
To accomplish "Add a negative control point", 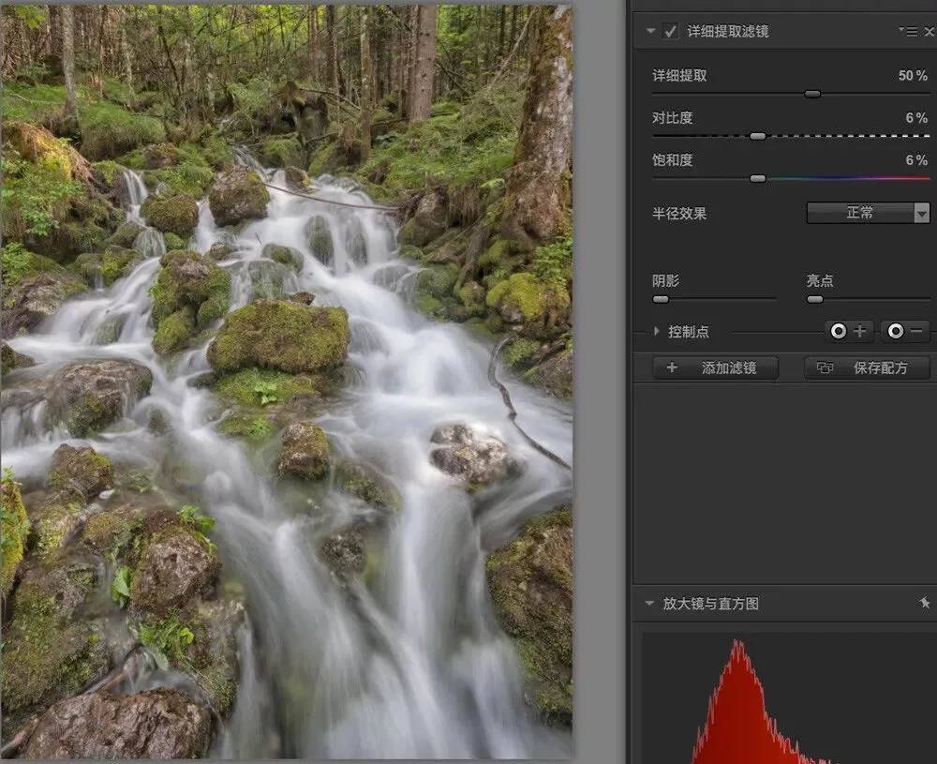I will pos(905,331).
